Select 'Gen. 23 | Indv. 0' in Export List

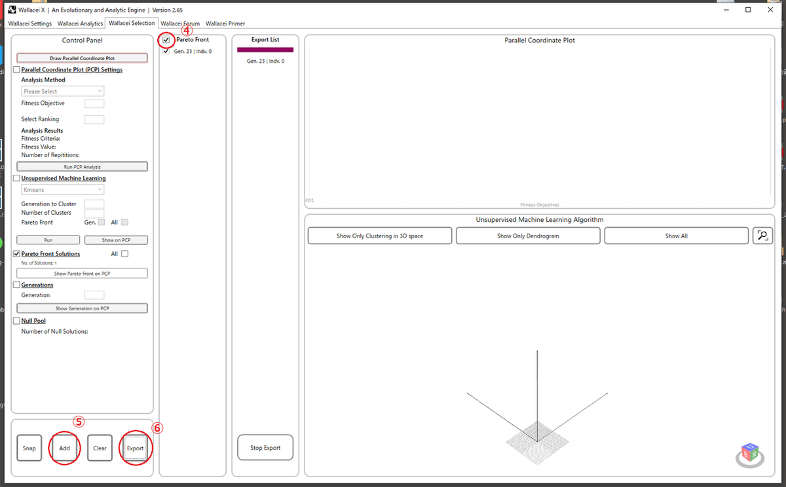coord(265,61)
